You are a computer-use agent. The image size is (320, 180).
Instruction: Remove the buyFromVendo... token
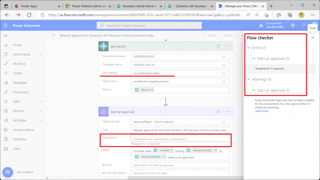point(164,157)
